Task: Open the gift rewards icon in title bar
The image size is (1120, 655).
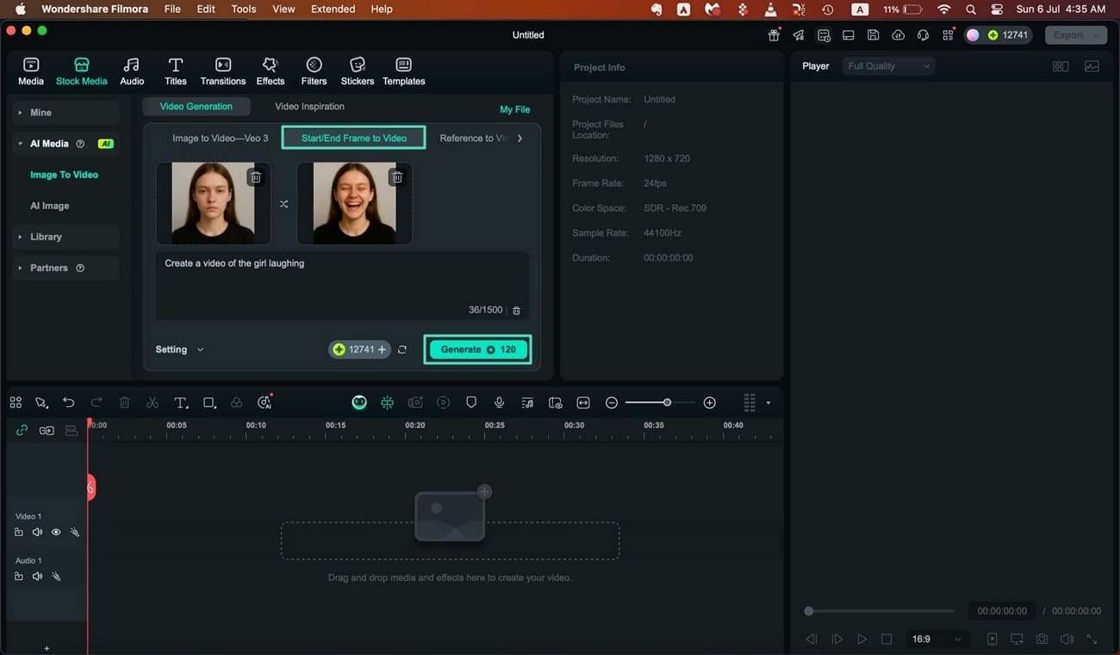Action: pos(774,35)
